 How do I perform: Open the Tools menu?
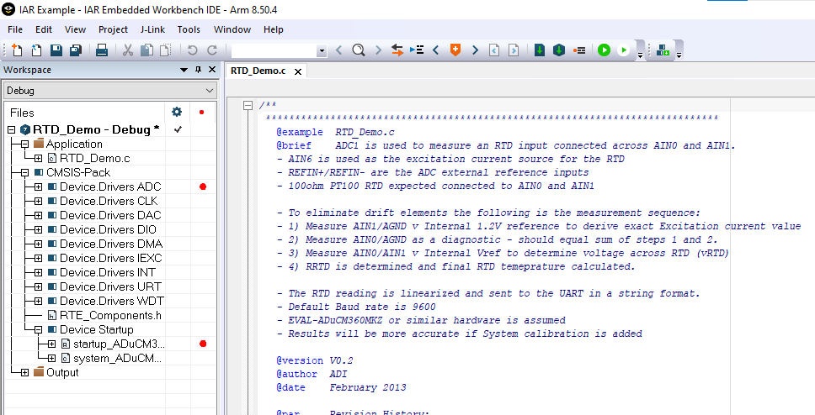(189, 29)
